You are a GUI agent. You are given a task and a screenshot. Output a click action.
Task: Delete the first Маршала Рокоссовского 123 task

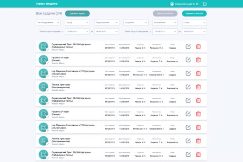tap(198, 73)
